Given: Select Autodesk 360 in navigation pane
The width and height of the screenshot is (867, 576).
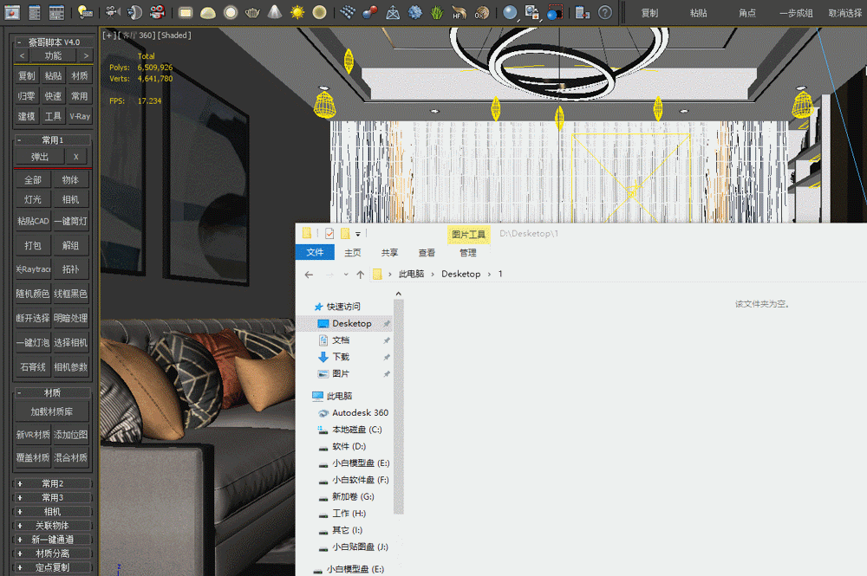Looking at the screenshot, I should tap(360, 413).
